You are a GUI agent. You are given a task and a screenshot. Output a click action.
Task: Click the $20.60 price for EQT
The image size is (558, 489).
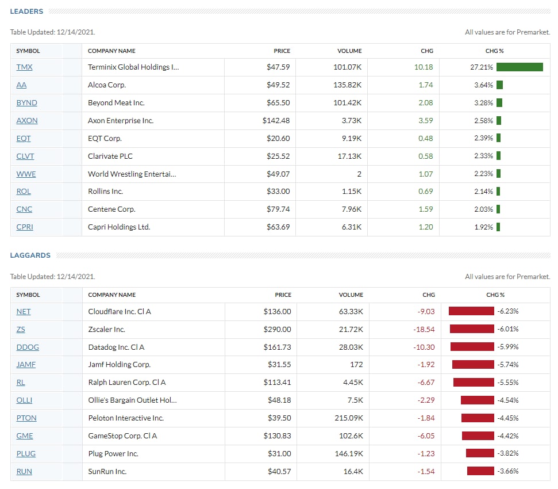278,138
